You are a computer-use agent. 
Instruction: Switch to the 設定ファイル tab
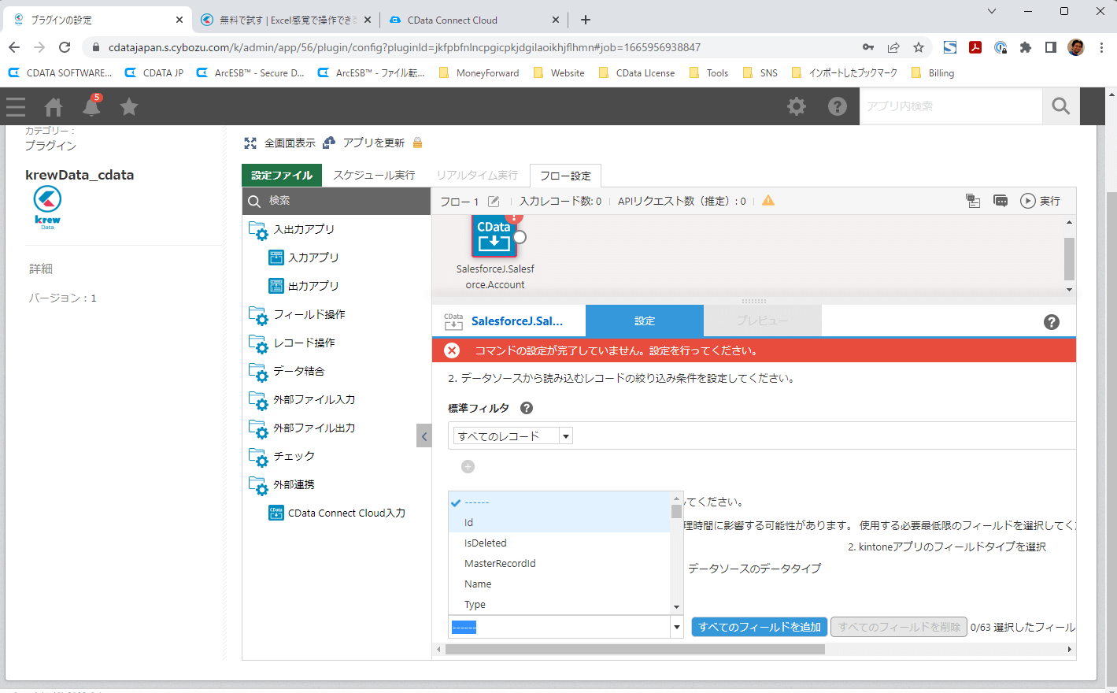pos(282,175)
